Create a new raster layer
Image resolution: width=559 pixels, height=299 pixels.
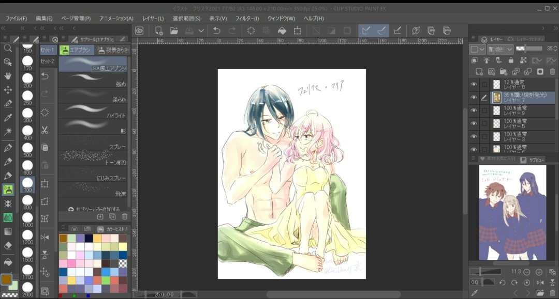(x=479, y=72)
